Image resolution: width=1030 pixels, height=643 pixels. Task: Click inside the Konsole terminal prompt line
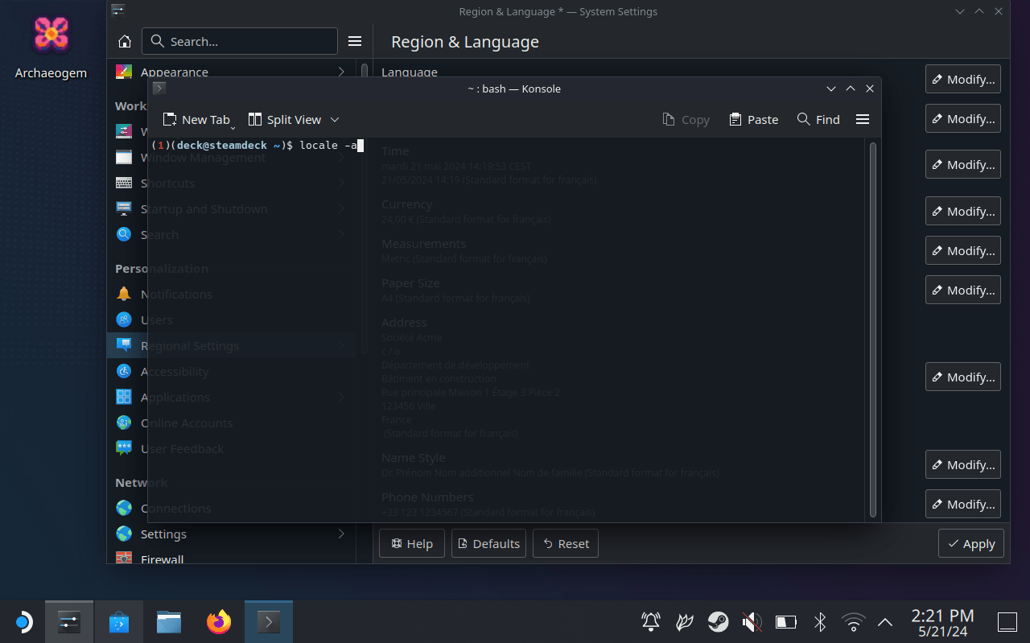(x=257, y=145)
